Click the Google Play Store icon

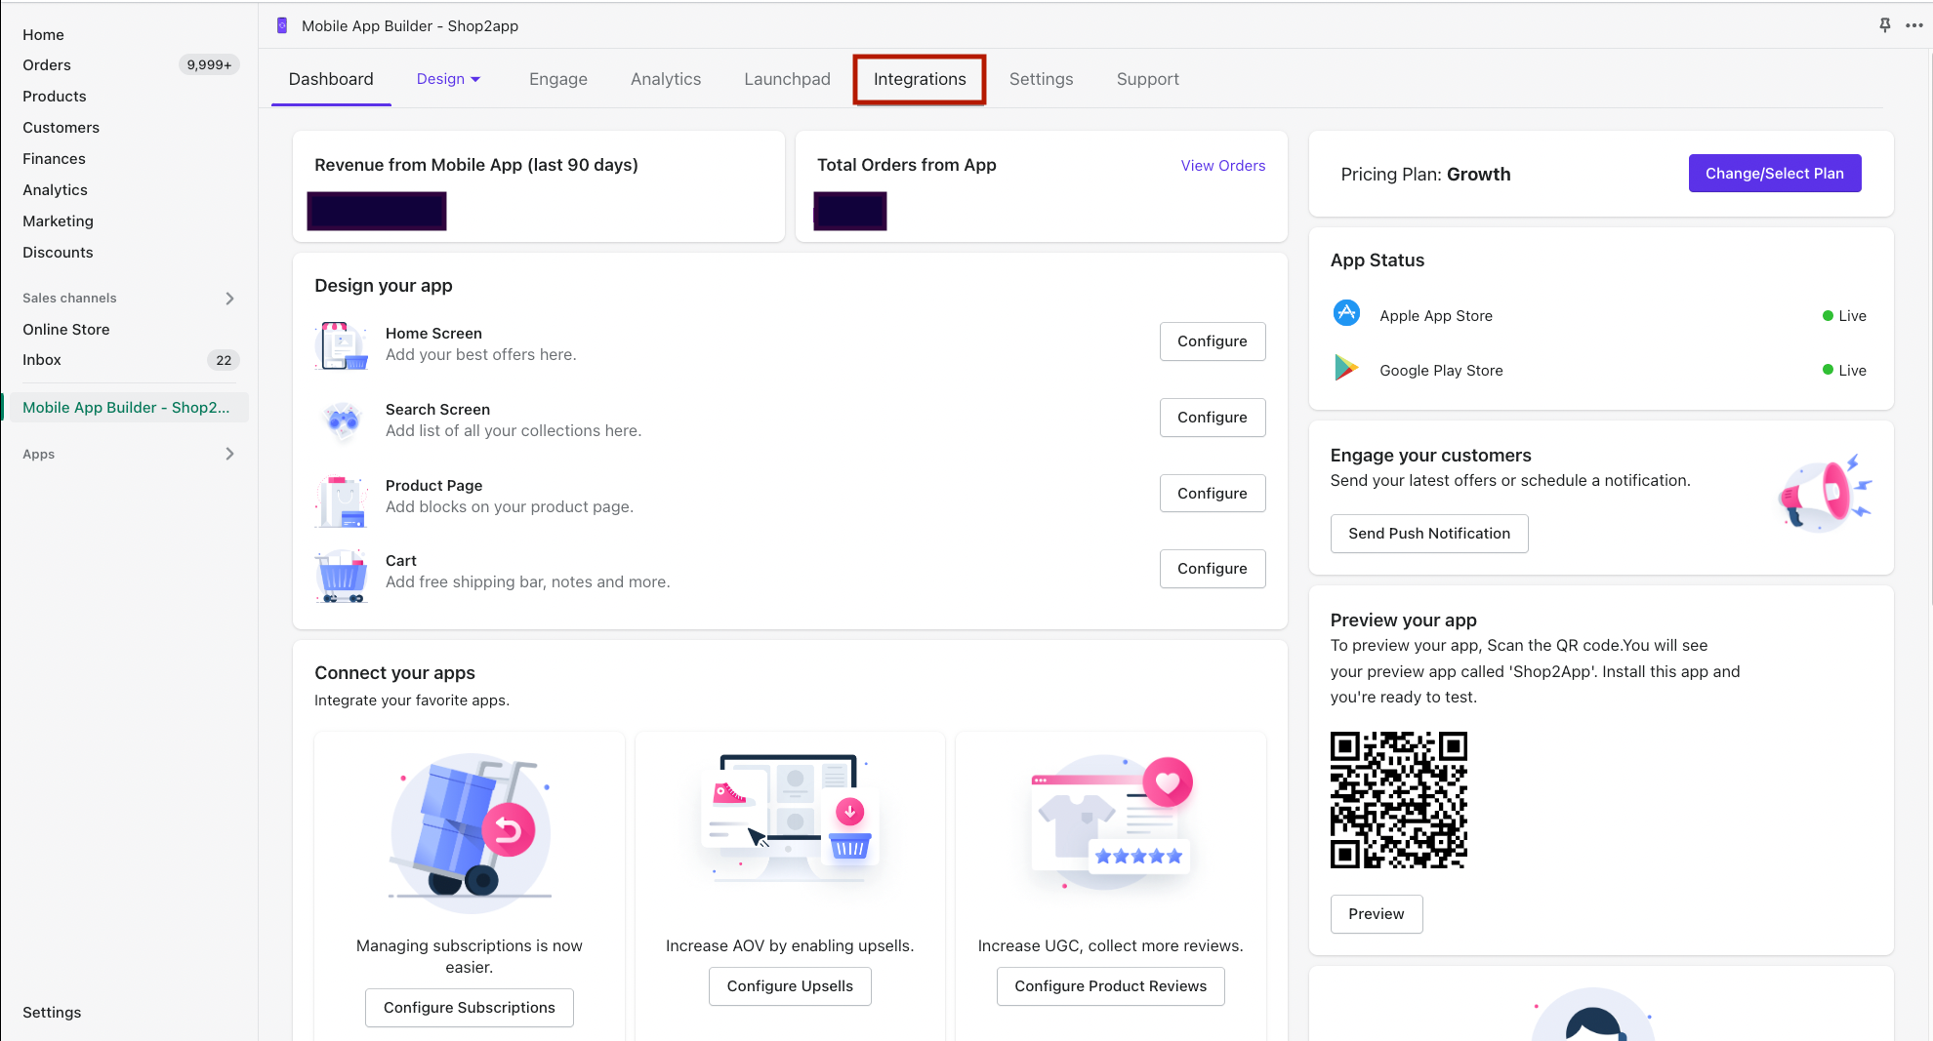pos(1346,369)
